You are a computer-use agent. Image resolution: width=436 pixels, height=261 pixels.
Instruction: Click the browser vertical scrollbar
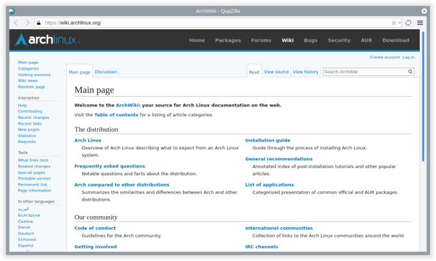tap(423, 97)
